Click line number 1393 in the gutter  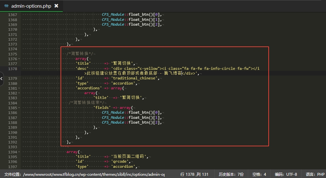coord(13,147)
